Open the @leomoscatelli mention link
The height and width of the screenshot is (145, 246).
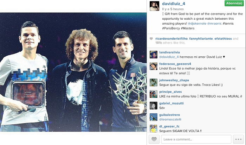(170, 119)
